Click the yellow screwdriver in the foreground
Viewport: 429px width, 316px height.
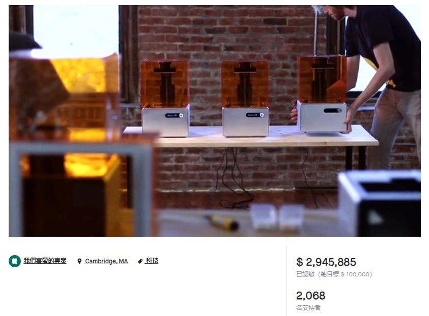coord(221,222)
